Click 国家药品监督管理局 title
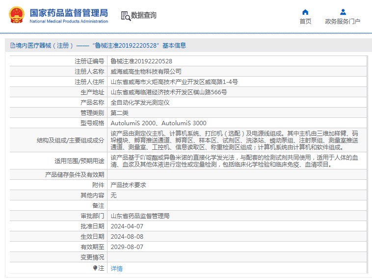The width and height of the screenshot is (372, 279). 69,13
